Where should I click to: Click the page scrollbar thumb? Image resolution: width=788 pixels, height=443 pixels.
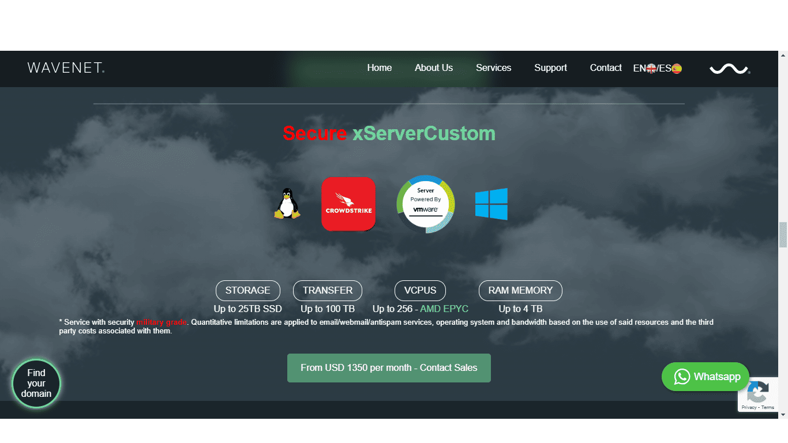click(783, 235)
